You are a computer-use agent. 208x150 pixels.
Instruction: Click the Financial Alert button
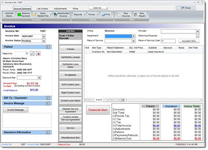pos(98,110)
